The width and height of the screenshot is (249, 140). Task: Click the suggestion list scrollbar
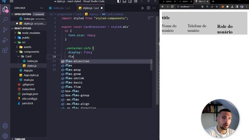point(151,65)
